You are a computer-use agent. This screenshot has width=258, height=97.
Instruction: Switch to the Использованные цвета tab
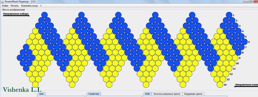(167, 94)
